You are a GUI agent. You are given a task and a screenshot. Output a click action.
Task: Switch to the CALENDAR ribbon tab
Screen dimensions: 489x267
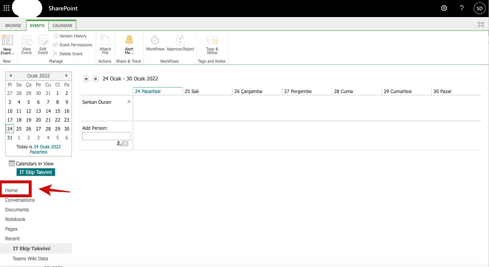click(62, 26)
